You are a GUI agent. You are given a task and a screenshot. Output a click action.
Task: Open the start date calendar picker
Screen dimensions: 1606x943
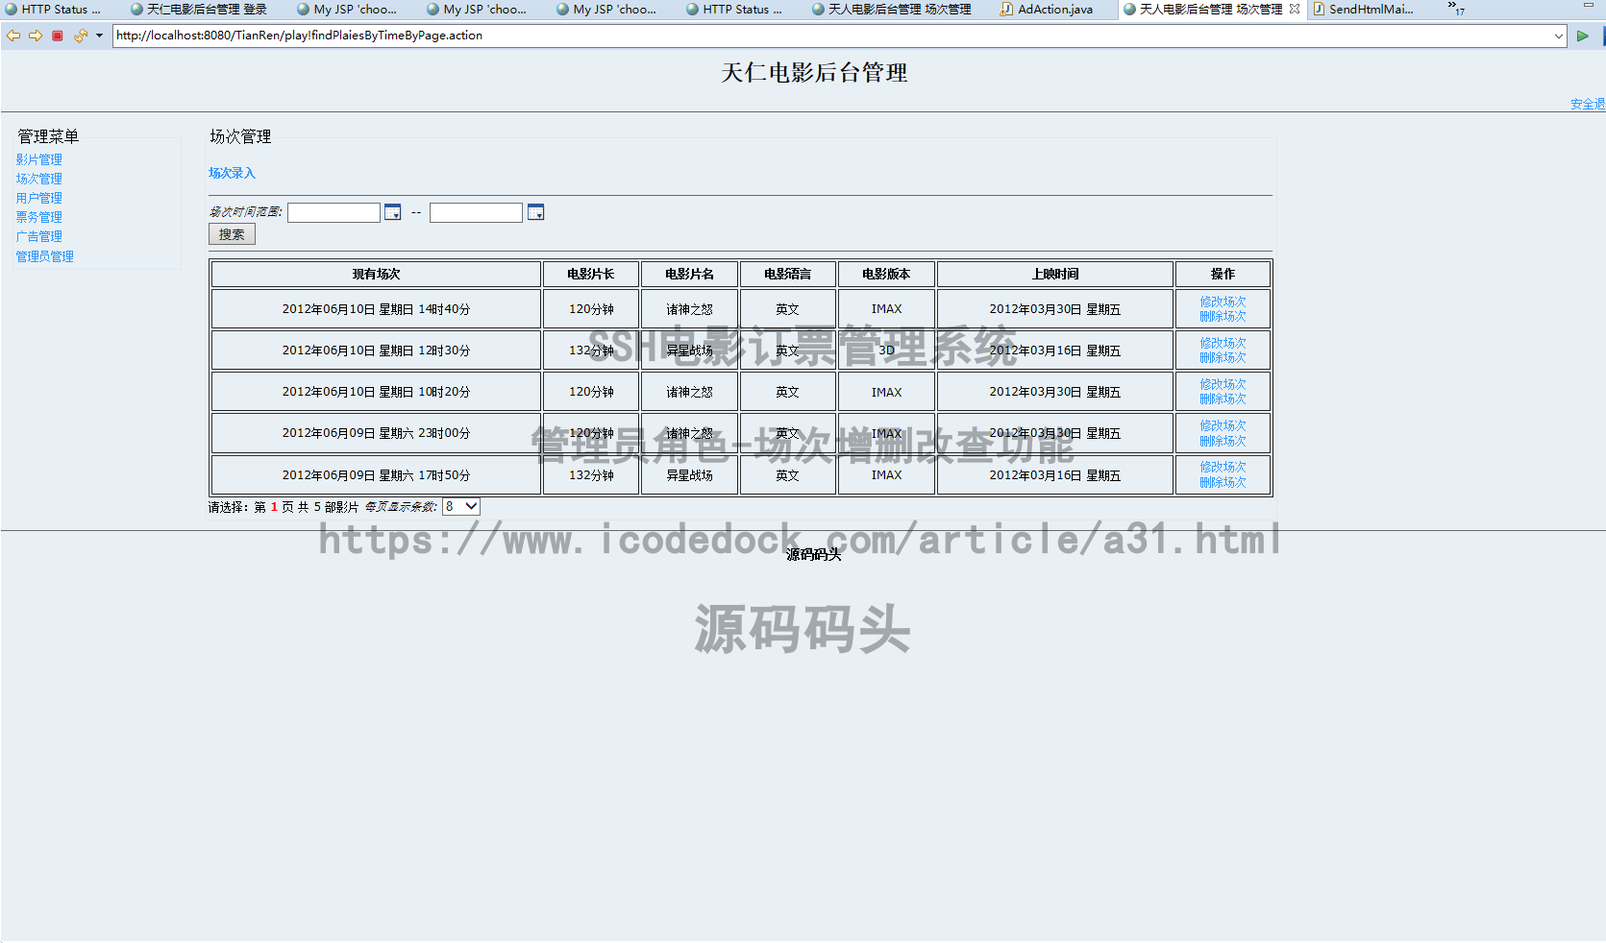point(392,212)
